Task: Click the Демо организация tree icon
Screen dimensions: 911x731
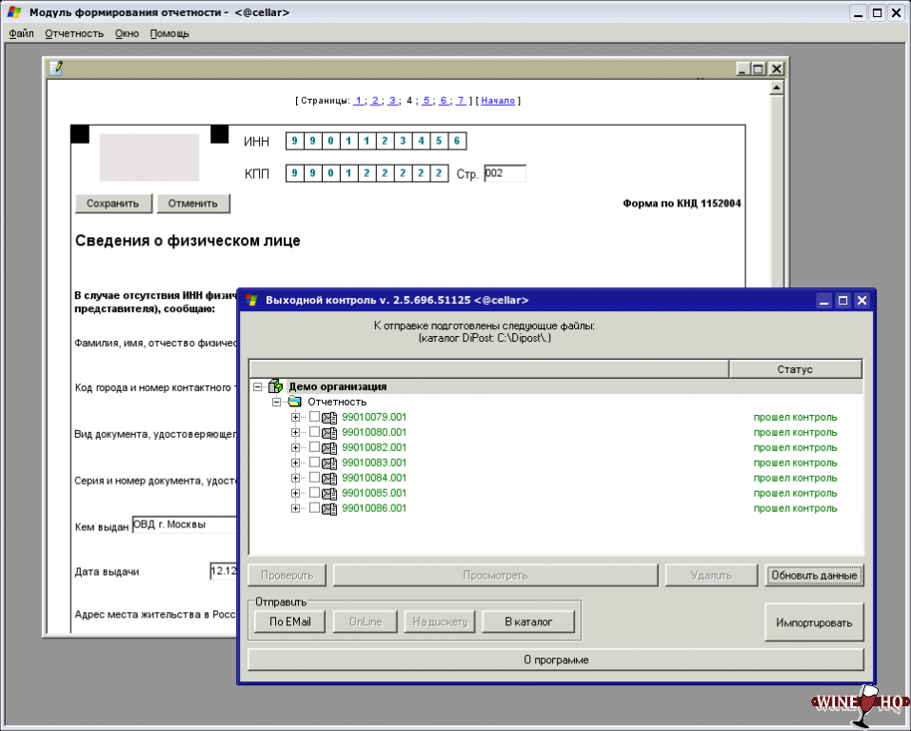Action: (x=276, y=386)
